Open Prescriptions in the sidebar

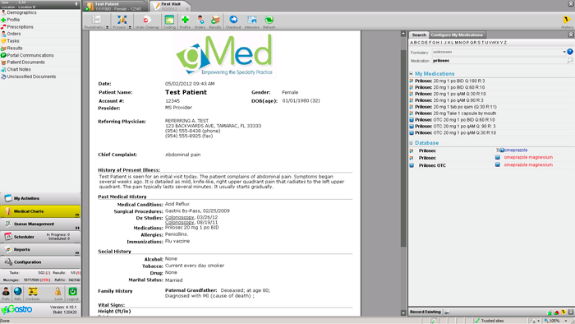pyautogui.click(x=20, y=27)
